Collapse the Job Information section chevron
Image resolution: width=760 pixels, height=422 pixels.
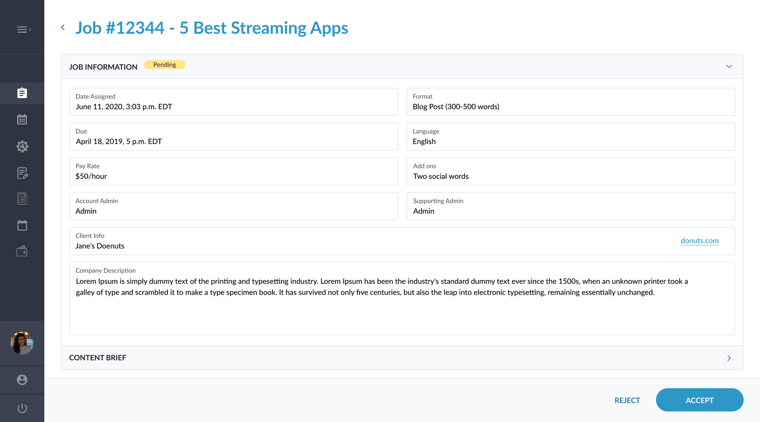coord(729,67)
